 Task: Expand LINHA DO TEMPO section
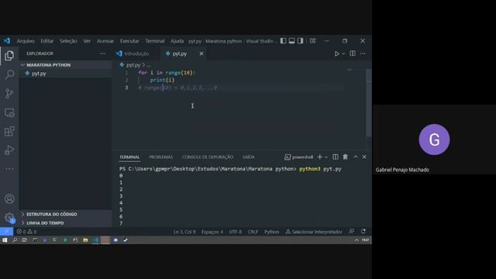[65, 223]
